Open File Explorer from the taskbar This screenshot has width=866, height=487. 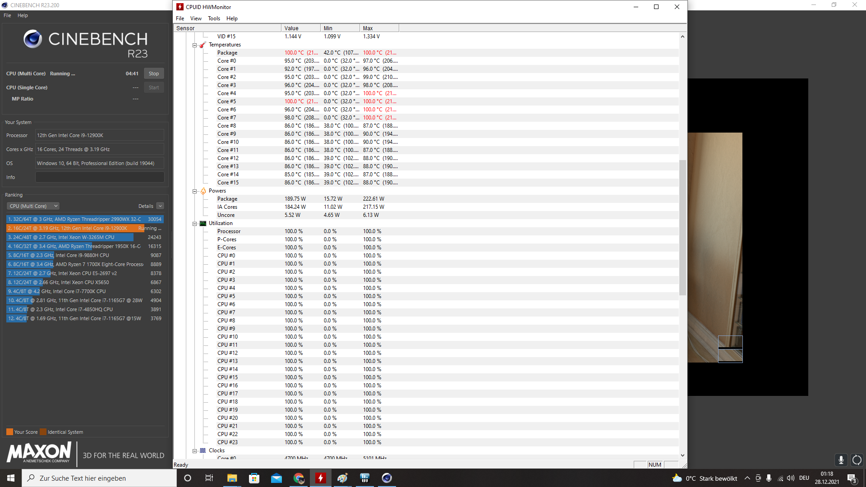click(x=232, y=478)
